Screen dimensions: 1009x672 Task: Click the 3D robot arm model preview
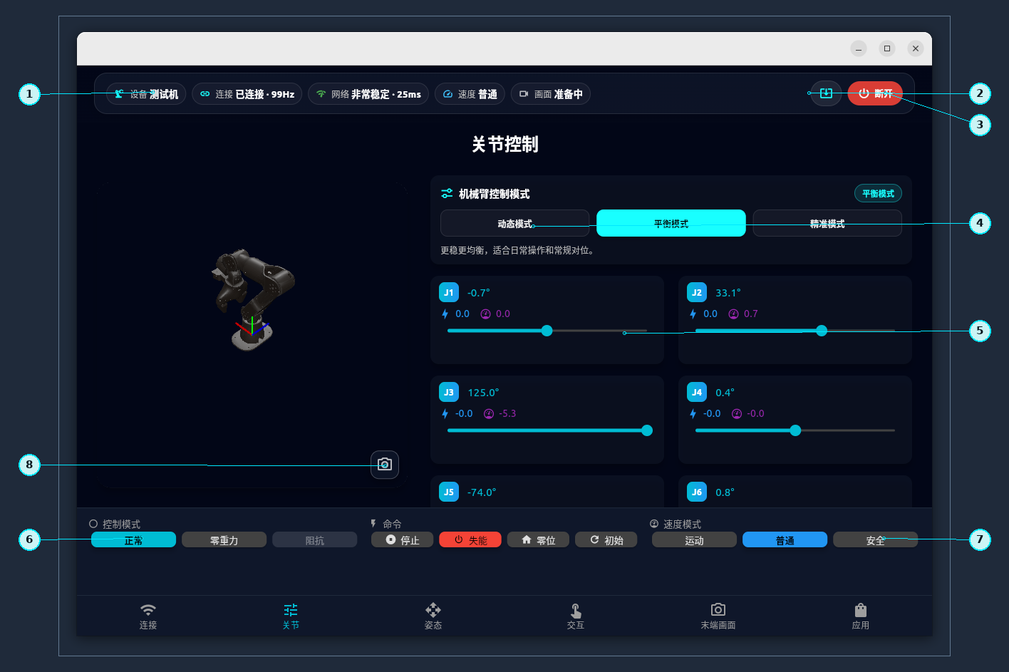pos(254,299)
